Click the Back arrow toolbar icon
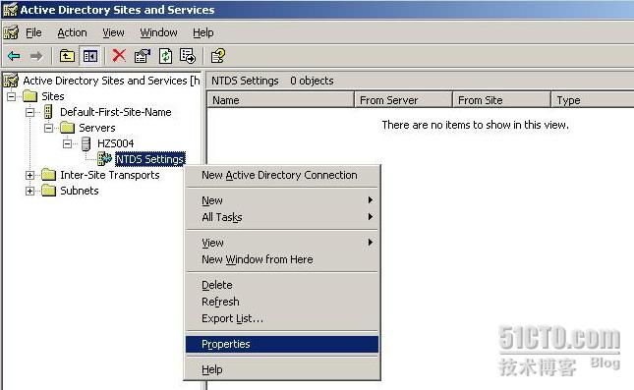This screenshot has width=634, height=390. pos(14,56)
